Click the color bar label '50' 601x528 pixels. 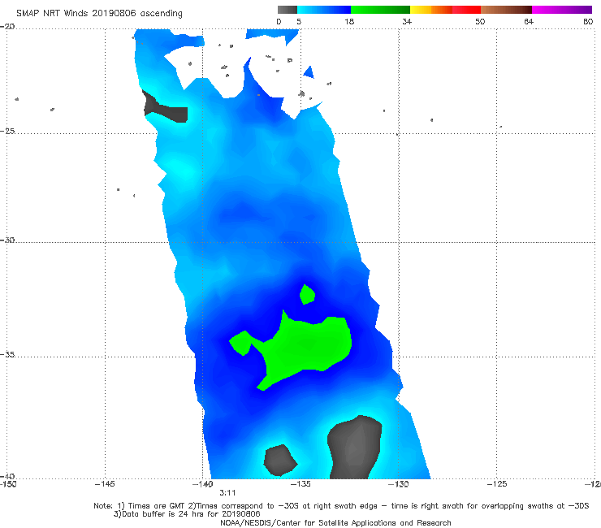480,22
